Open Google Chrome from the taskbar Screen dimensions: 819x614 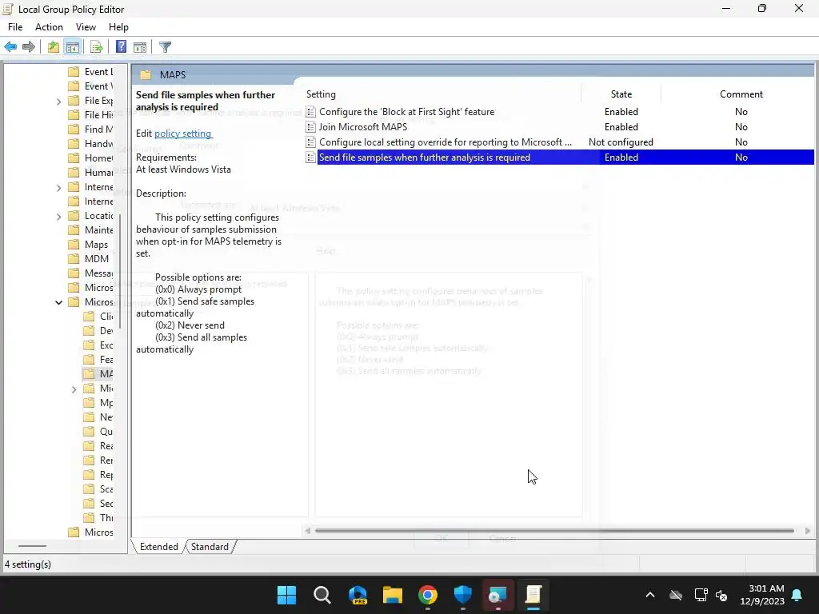coord(428,595)
